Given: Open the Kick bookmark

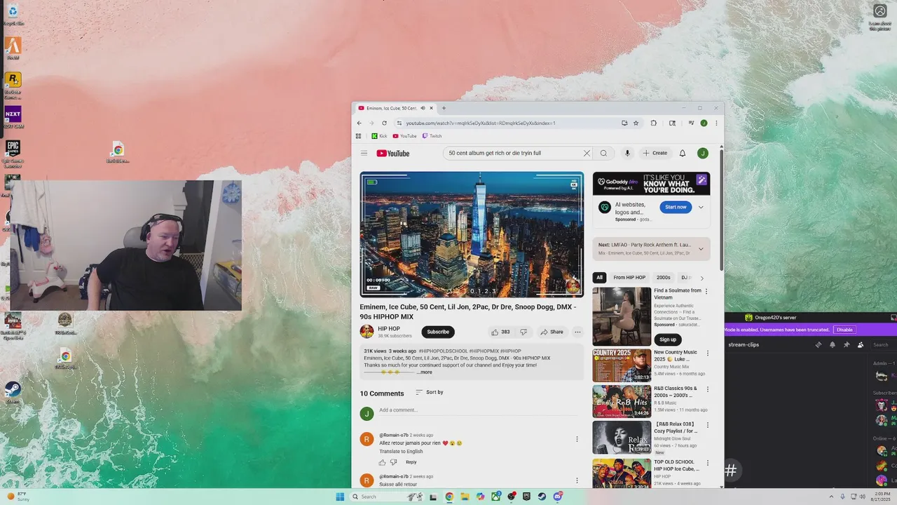Looking at the screenshot, I should tap(379, 136).
